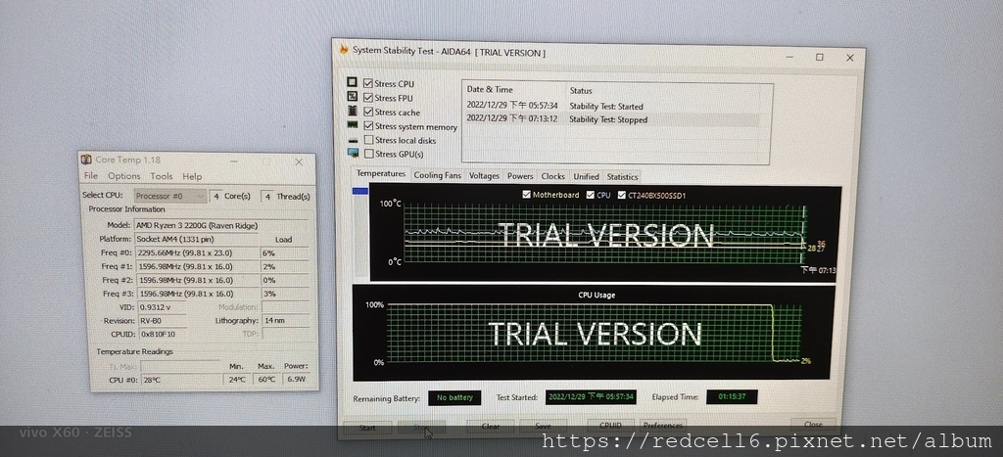The image size is (1003, 457).
Task: Click the Power value '6.9W'
Action: coord(297,379)
